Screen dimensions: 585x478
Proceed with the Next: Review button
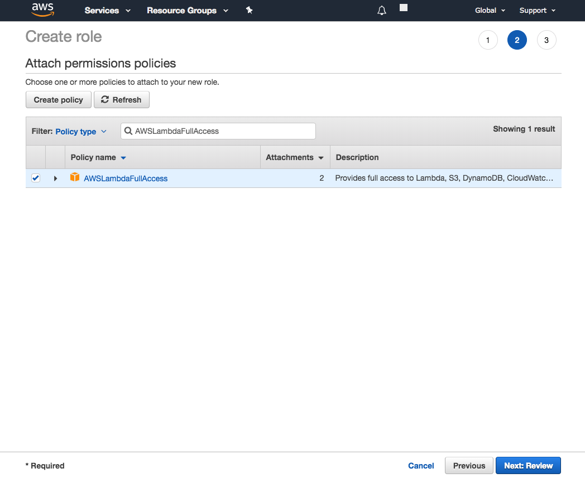pos(528,466)
